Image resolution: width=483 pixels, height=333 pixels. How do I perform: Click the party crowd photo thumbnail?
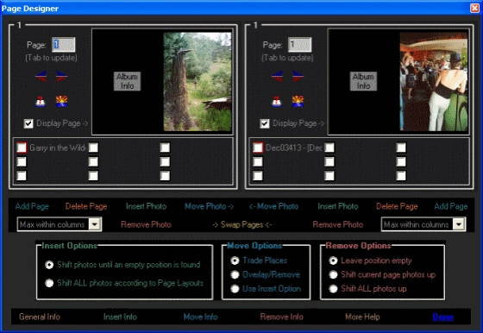(434, 82)
